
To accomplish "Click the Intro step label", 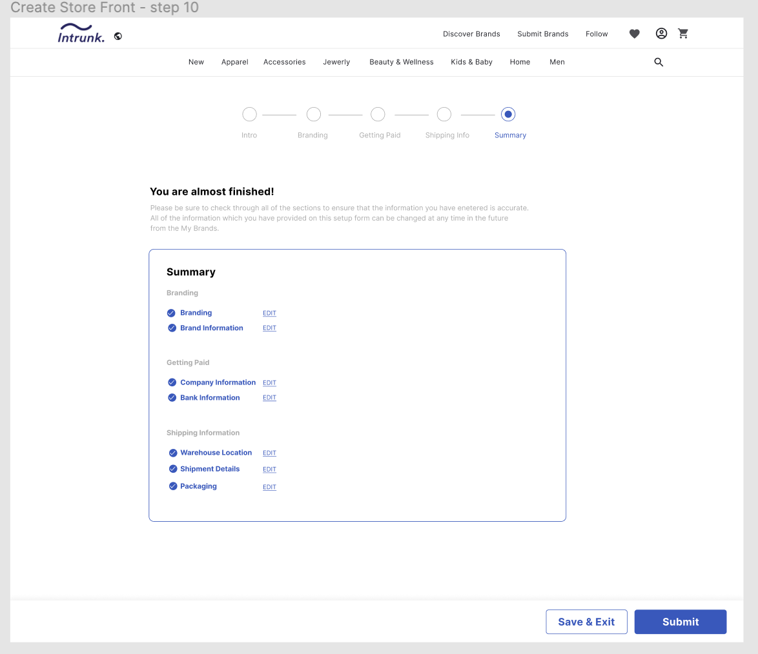I will click(x=249, y=135).
